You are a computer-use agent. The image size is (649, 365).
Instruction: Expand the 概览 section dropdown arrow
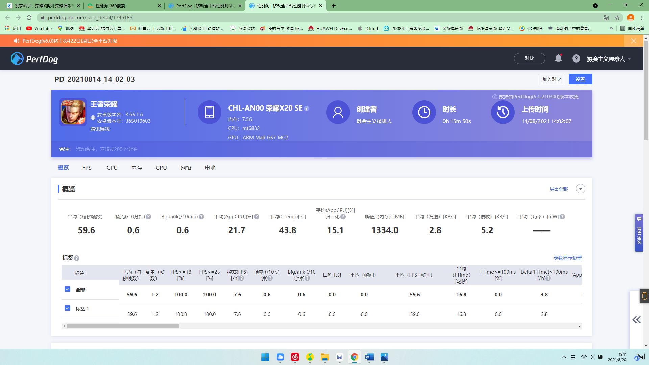pyautogui.click(x=580, y=189)
